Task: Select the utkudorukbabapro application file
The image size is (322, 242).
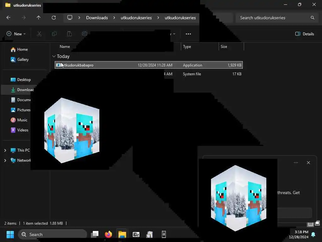Action: click(149, 65)
